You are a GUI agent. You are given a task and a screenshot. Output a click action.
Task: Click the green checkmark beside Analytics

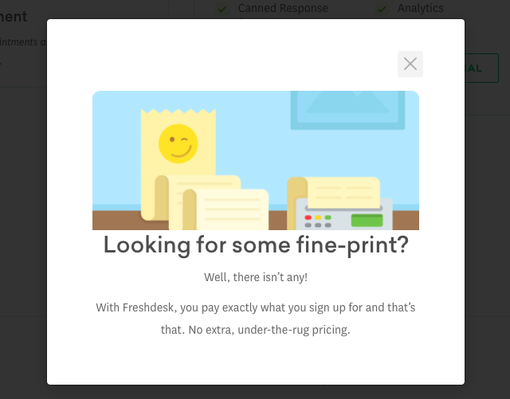tap(382, 9)
